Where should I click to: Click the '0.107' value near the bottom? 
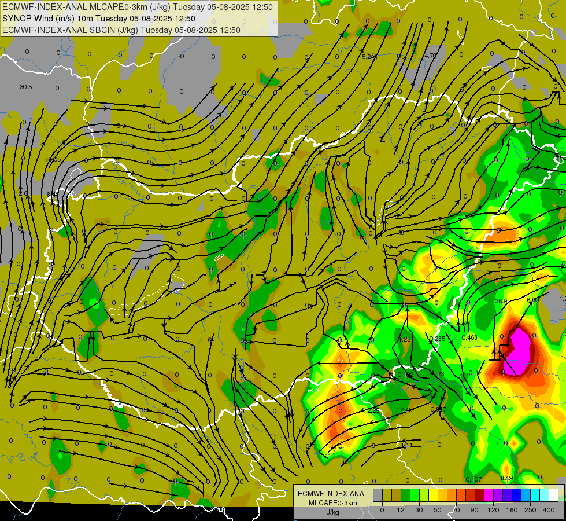(473, 479)
